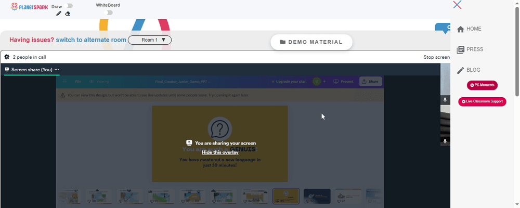Click the PS Moments button
The height and width of the screenshot is (208, 520).
point(482,85)
